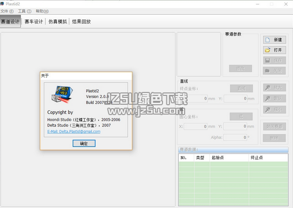Click the 直线 straight line button
This screenshot has width=293, height=208.
tap(241, 88)
